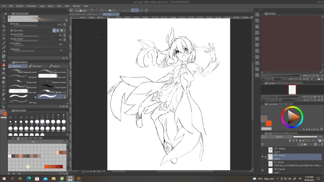The height and width of the screenshot is (182, 324).
Task: Select the blend color mixing mode button
Action: (x=54, y=31)
